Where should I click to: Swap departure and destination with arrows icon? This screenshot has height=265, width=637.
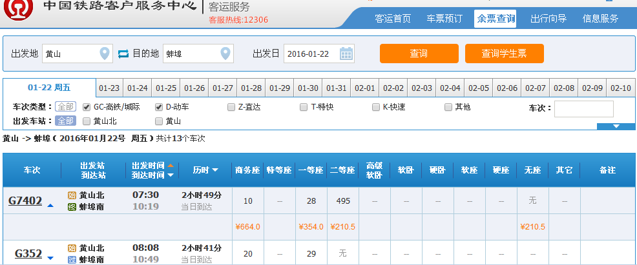tap(123, 54)
